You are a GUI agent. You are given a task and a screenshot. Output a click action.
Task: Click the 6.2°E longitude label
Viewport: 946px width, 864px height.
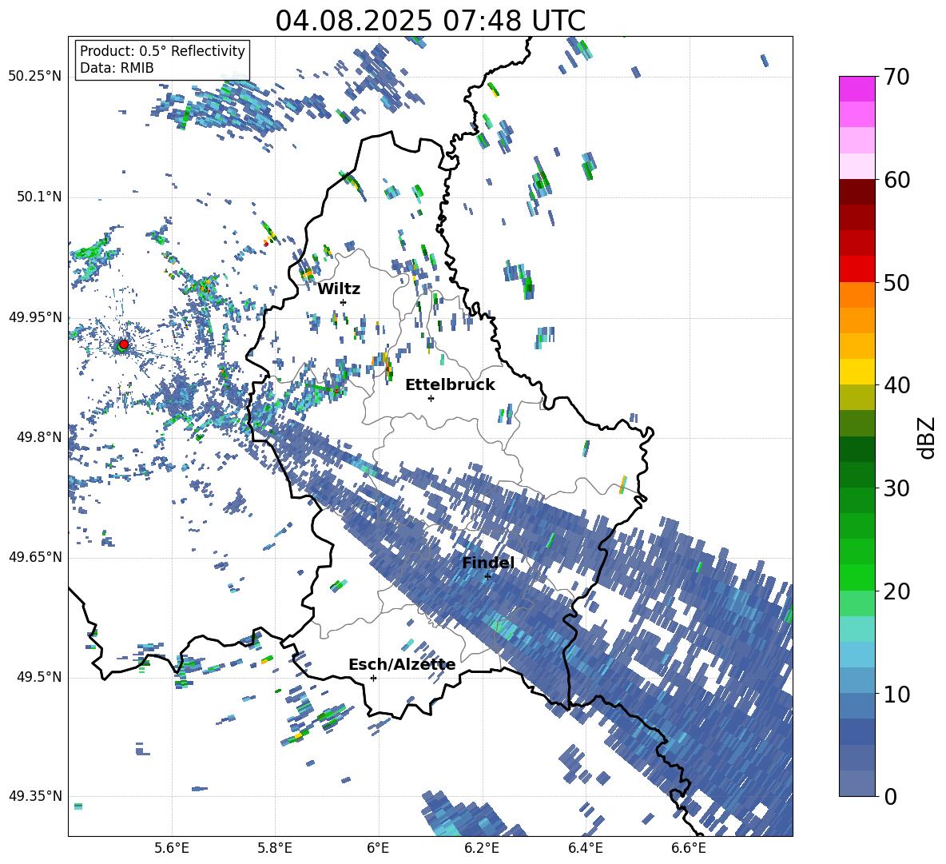(x=482, y=848)
